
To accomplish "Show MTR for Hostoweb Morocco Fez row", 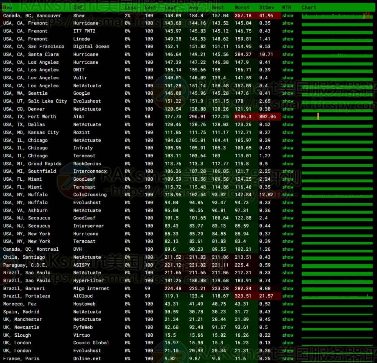I will click(288, 304).
